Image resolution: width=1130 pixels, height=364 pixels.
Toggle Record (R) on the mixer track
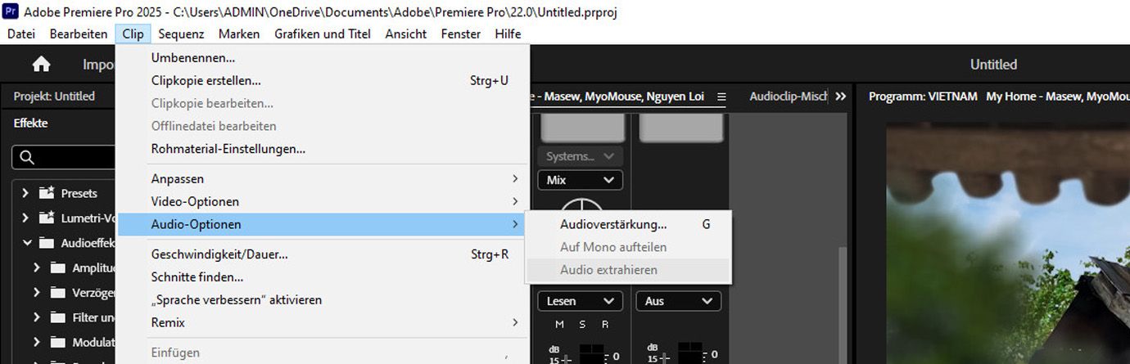coord(605,325)
